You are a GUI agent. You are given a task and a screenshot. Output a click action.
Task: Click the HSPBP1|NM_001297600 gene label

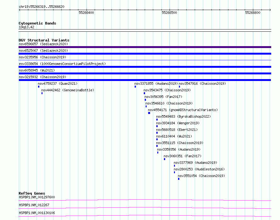click(37, 197)
